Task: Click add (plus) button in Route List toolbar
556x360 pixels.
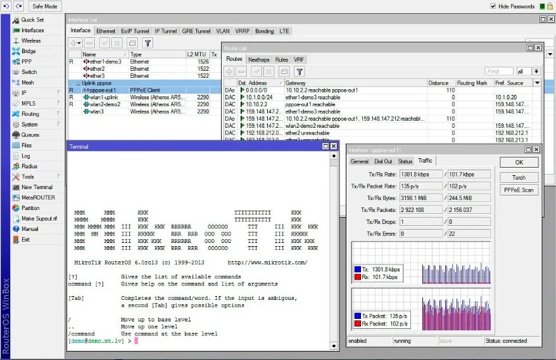Action: 229,72
